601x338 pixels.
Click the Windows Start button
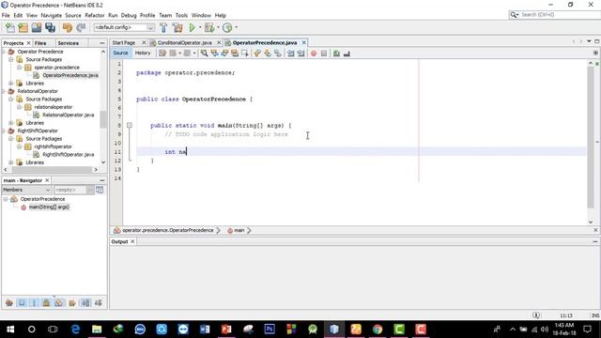(10, 330)
